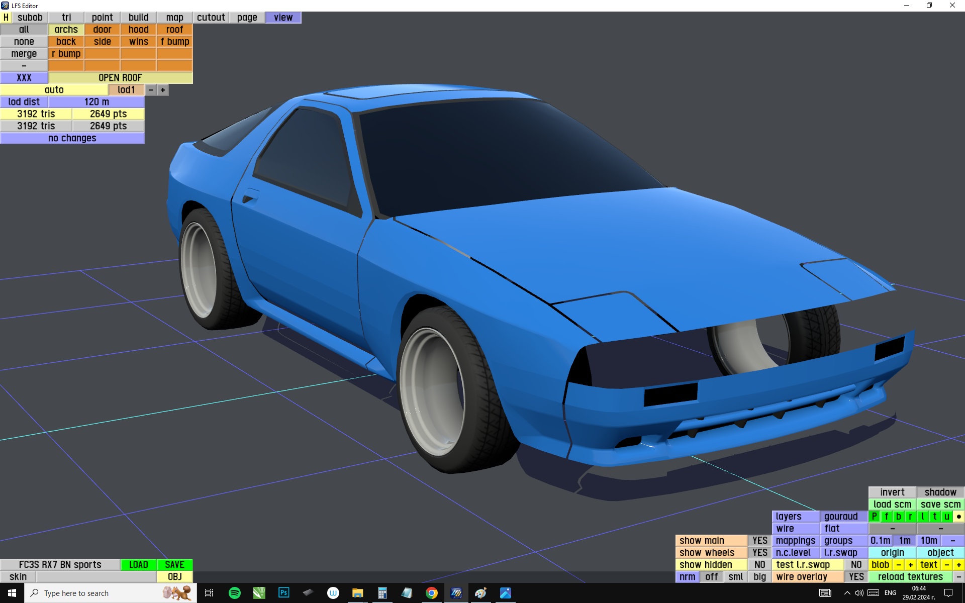Click the lod dist 120 m field
This screenshot has width=965, height=603.
[96, 102]
